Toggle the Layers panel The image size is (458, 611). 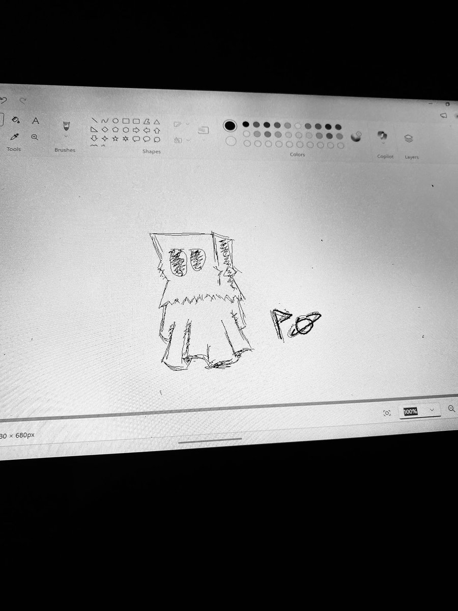click(409, 138)
